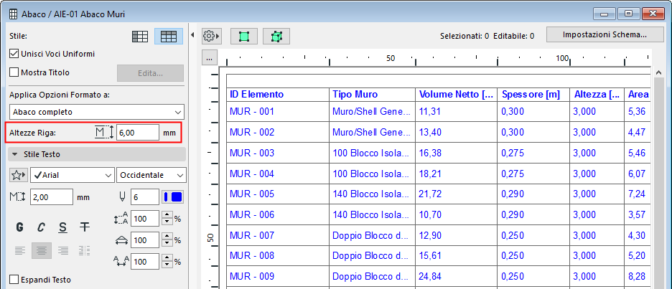Select the highlighted second table style icon

[x=169, y=37]
